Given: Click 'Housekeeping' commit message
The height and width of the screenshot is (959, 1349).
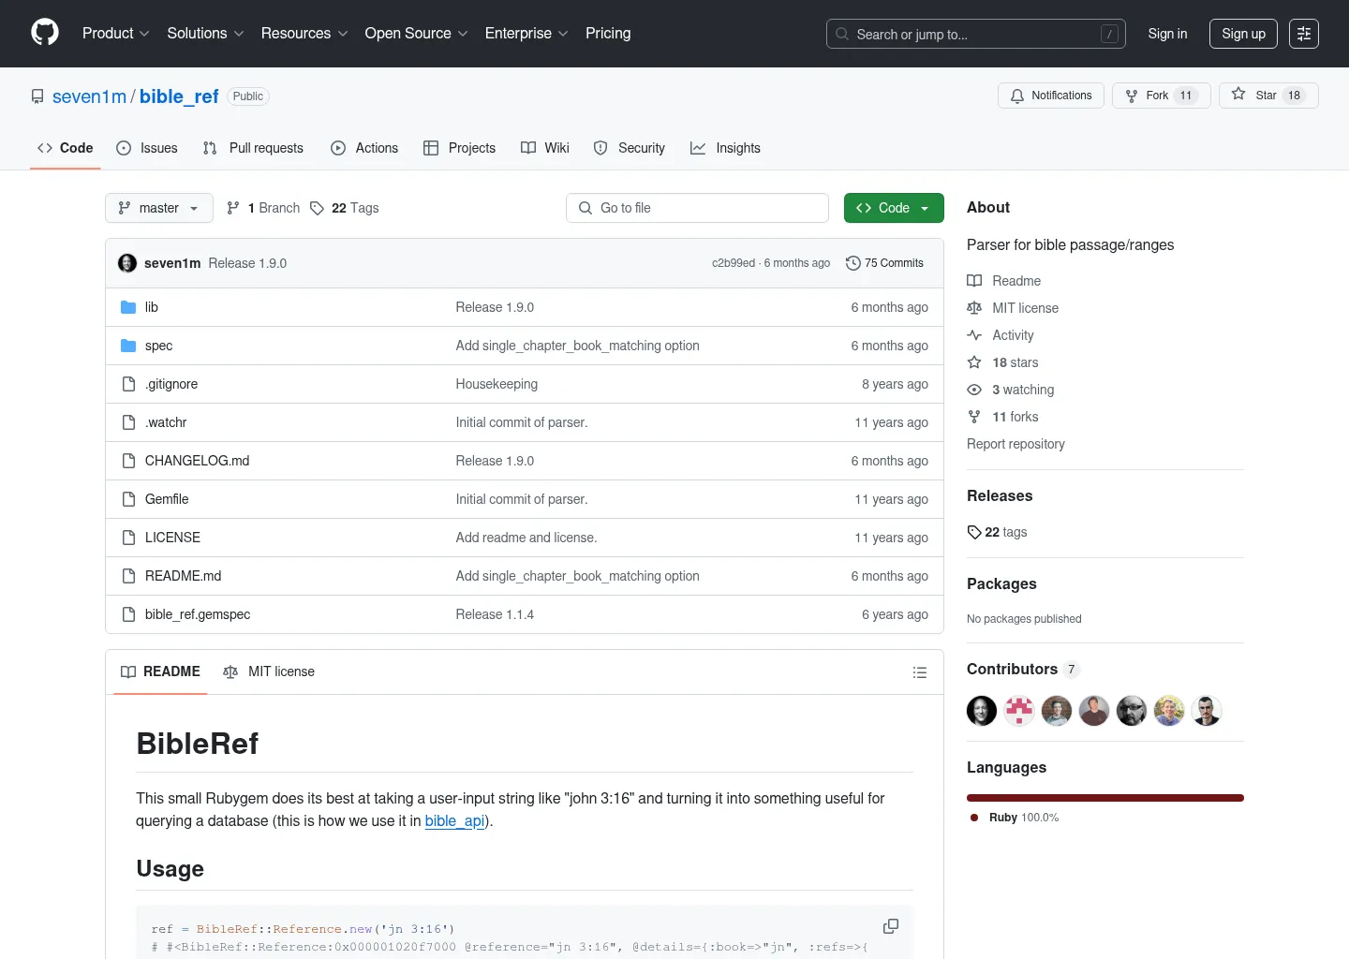Looking at the screenshot, I should [497, 384].
